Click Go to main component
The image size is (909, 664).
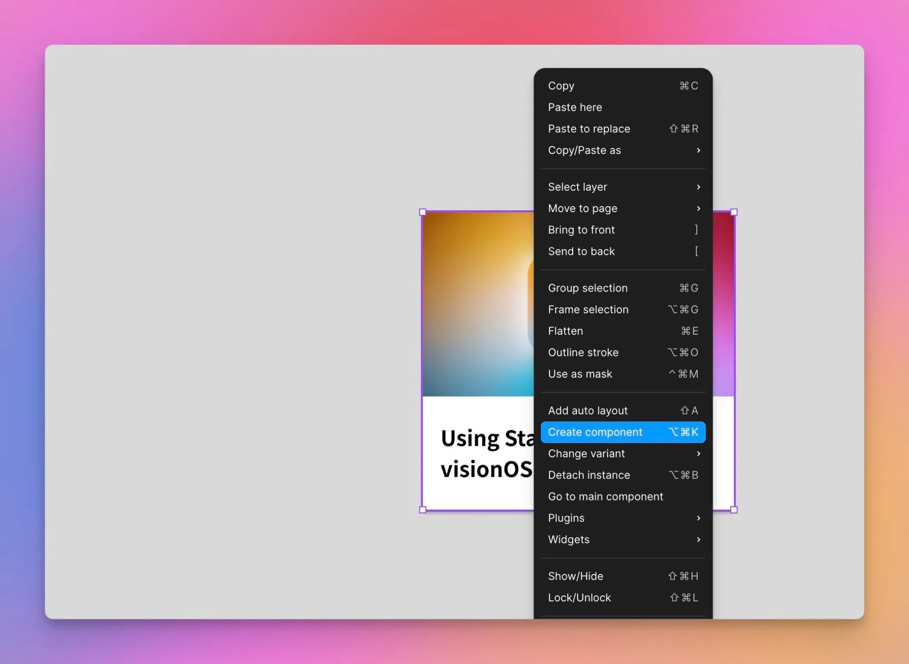pyautogui.click(x=605, y=496)
